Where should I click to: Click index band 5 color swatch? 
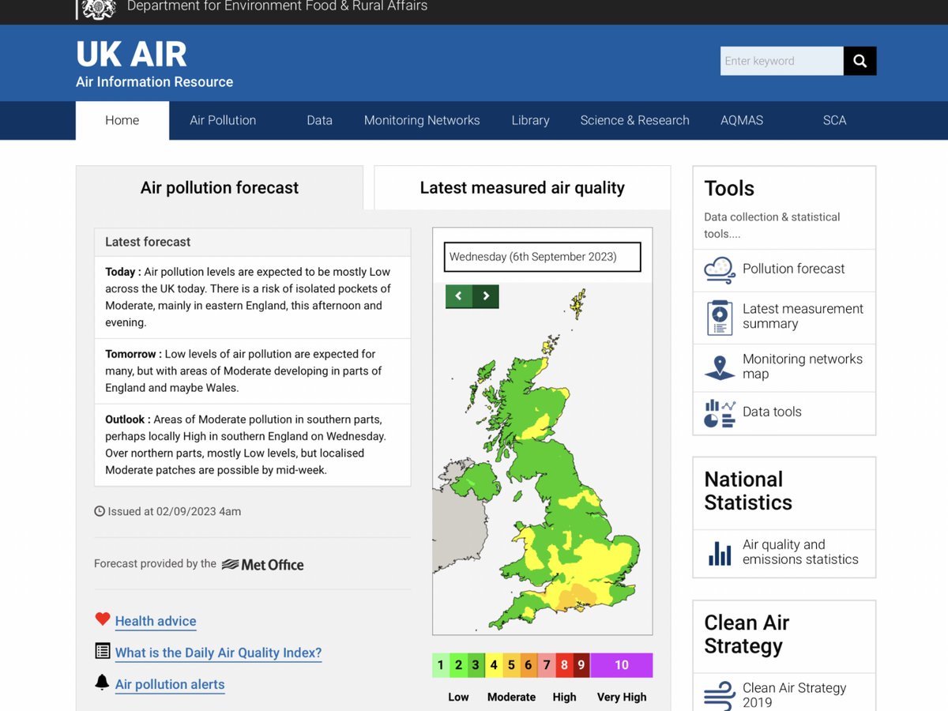511,665
